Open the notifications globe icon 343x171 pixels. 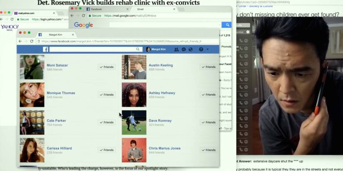[x=190, y=49]
